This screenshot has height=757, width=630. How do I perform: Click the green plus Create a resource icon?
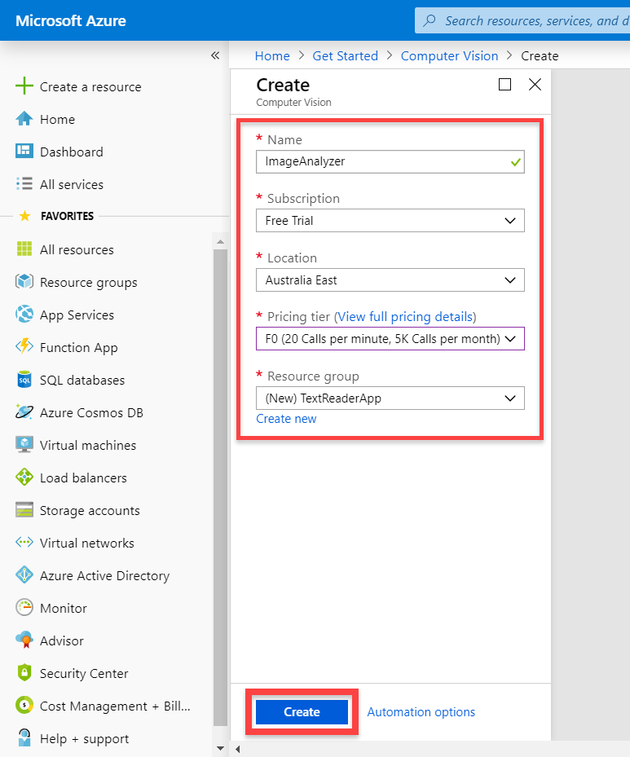(24, 86)
